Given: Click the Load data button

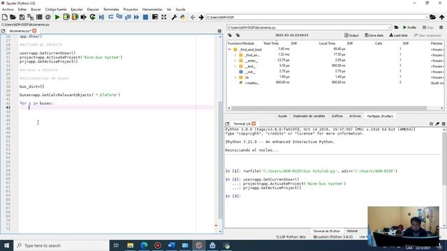Looking at the screenshot, I should tap(398, 36).
